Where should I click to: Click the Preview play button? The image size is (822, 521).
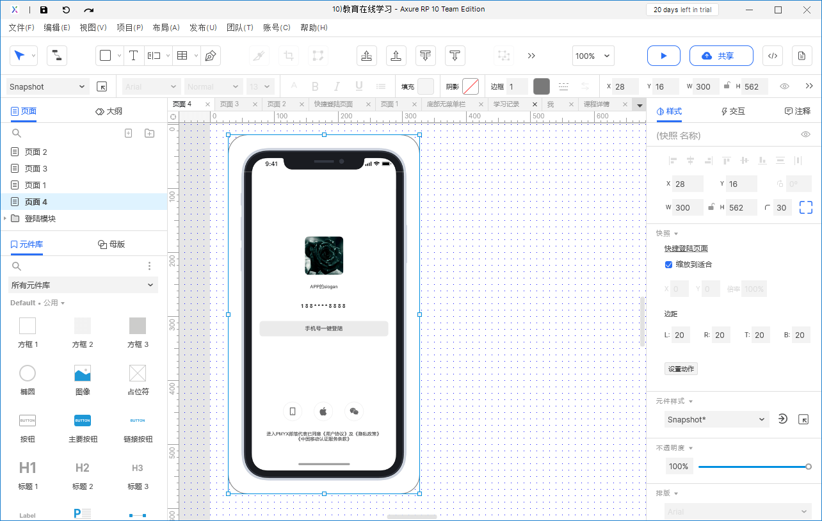(663, 56)
